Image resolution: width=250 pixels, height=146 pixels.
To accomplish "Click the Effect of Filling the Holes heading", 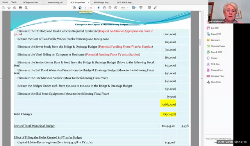I will [48, 137].
